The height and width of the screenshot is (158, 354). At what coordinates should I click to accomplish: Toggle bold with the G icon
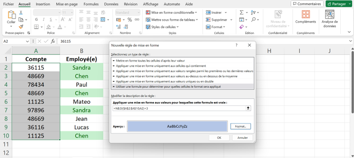coord(36,20)
